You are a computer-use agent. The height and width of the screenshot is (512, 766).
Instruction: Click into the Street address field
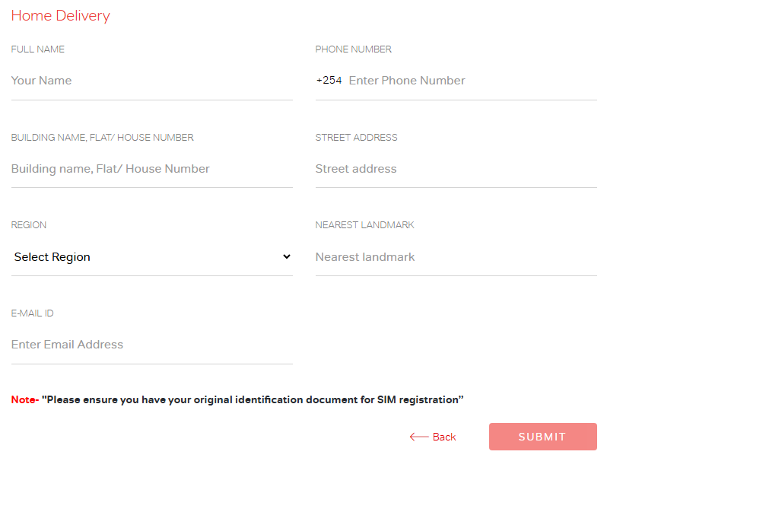coord(456,169)
